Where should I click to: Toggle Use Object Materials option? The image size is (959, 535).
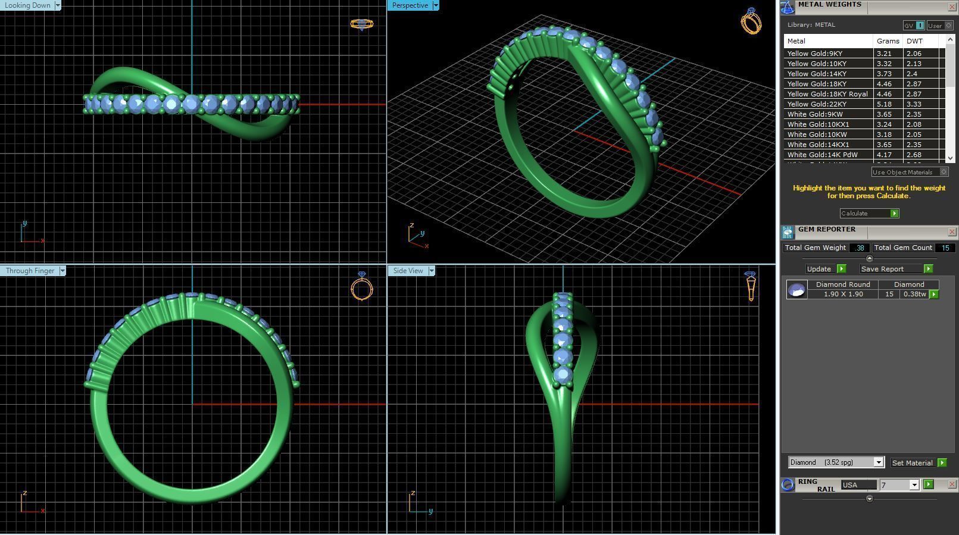tap(910, 172)
